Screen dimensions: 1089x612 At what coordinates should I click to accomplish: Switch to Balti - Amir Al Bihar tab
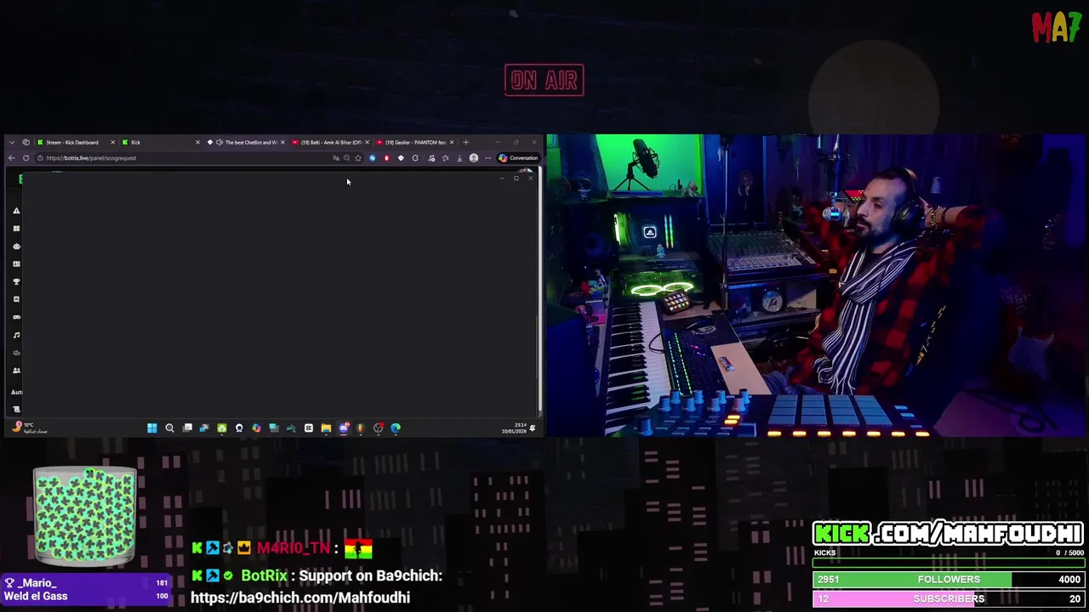[x=330, y=142]
